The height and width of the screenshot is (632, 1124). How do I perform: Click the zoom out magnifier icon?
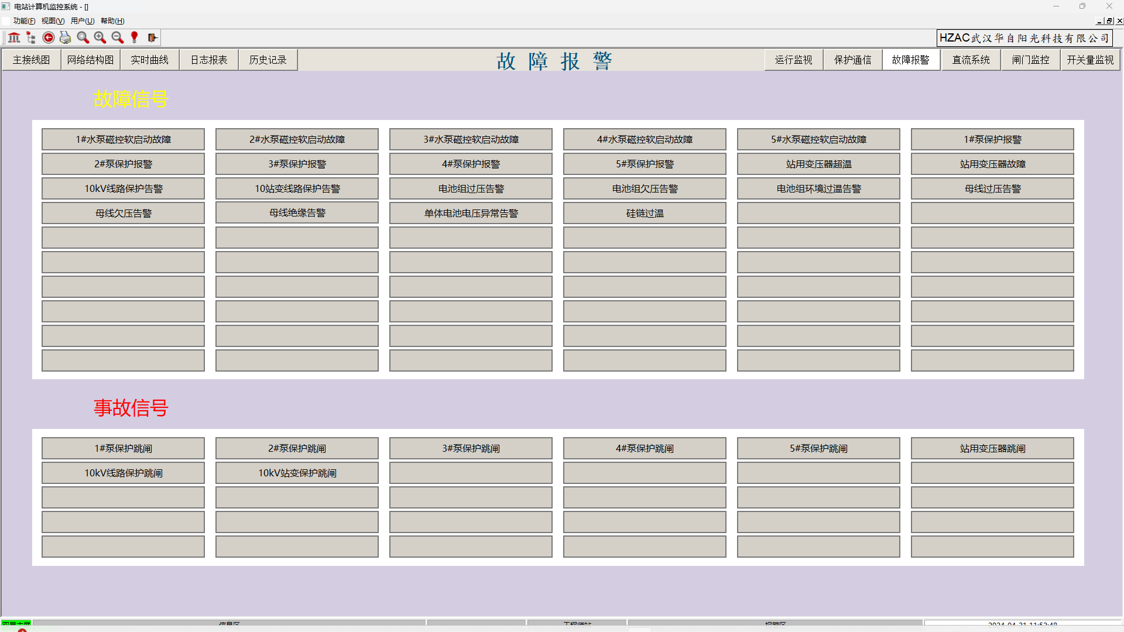(x=118, y=38)
